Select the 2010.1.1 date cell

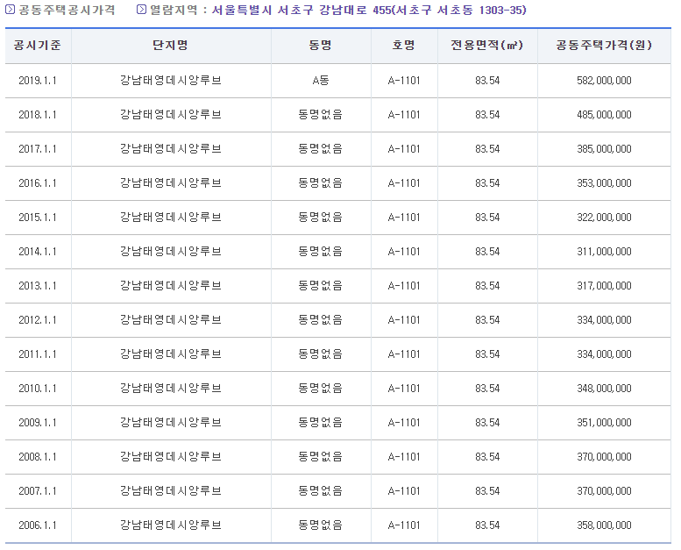[38, 389]
